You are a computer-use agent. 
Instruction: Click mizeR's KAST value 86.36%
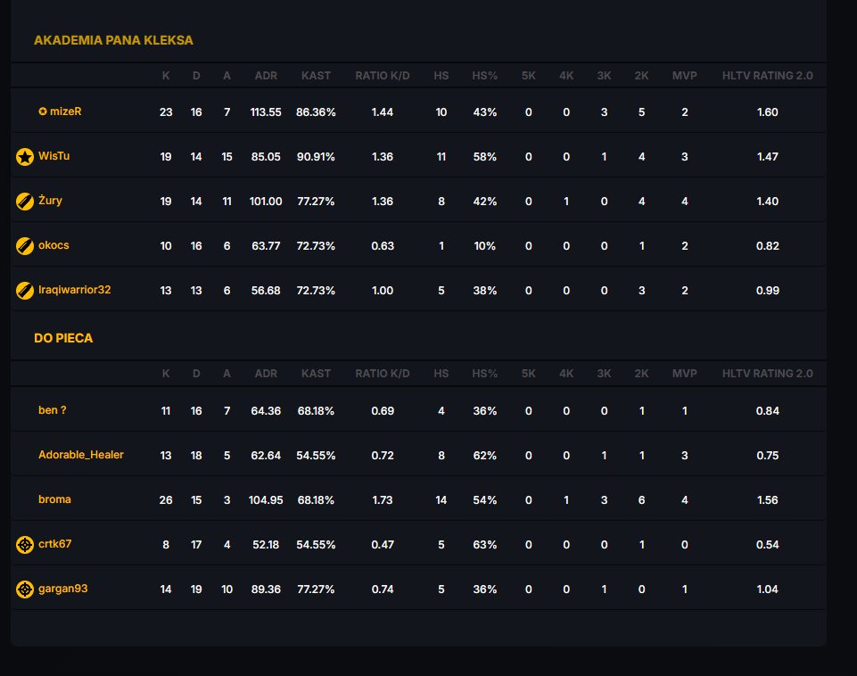pos(316,112)
